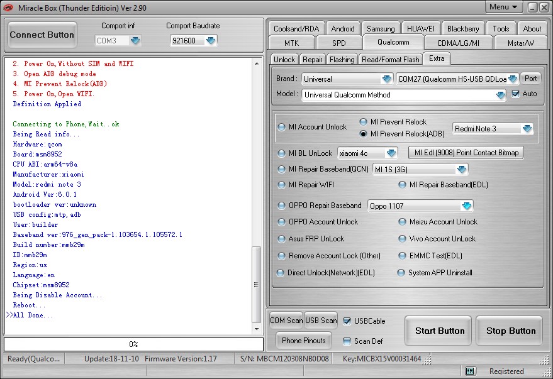The height and width of the screenshot is (379, 553).
Task: Choose OPPO Account Unlock option
Action: click(281, 222)
